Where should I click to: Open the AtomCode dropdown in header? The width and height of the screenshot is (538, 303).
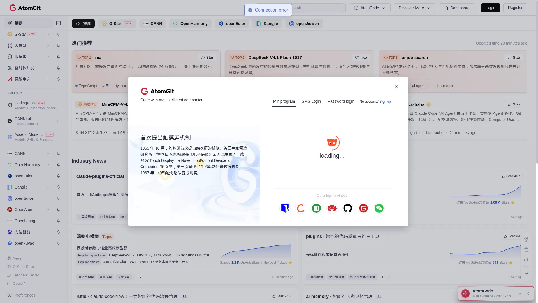tap(370, 8)
